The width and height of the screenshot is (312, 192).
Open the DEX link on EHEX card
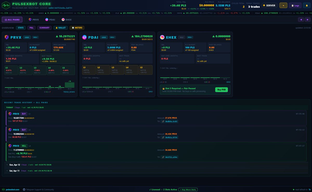(190, 37)
